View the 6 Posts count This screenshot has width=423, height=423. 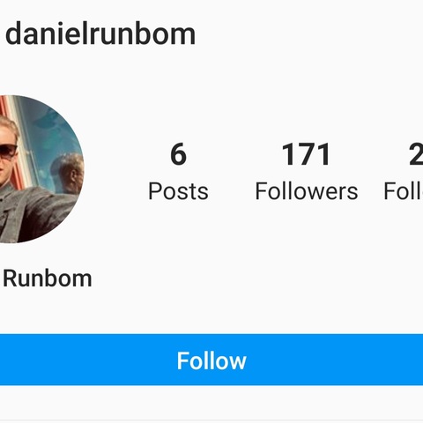[178, 171]
